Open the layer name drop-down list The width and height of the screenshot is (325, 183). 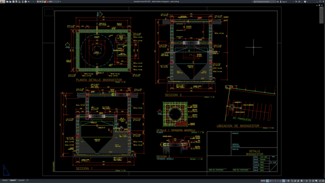click(58, 2)
